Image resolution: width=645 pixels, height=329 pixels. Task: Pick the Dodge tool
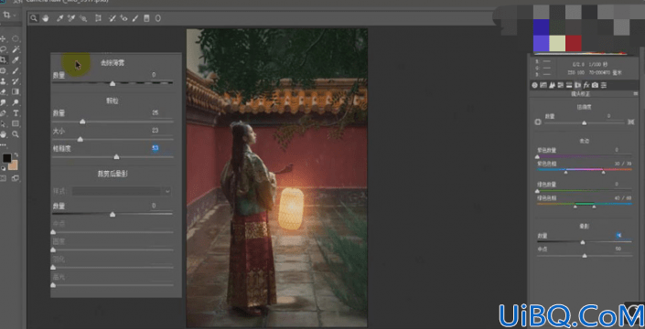coord(16,102)
